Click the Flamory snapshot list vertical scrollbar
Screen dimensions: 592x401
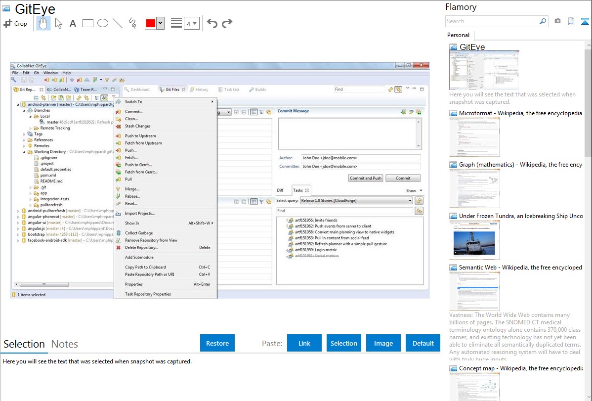[588, 102]
